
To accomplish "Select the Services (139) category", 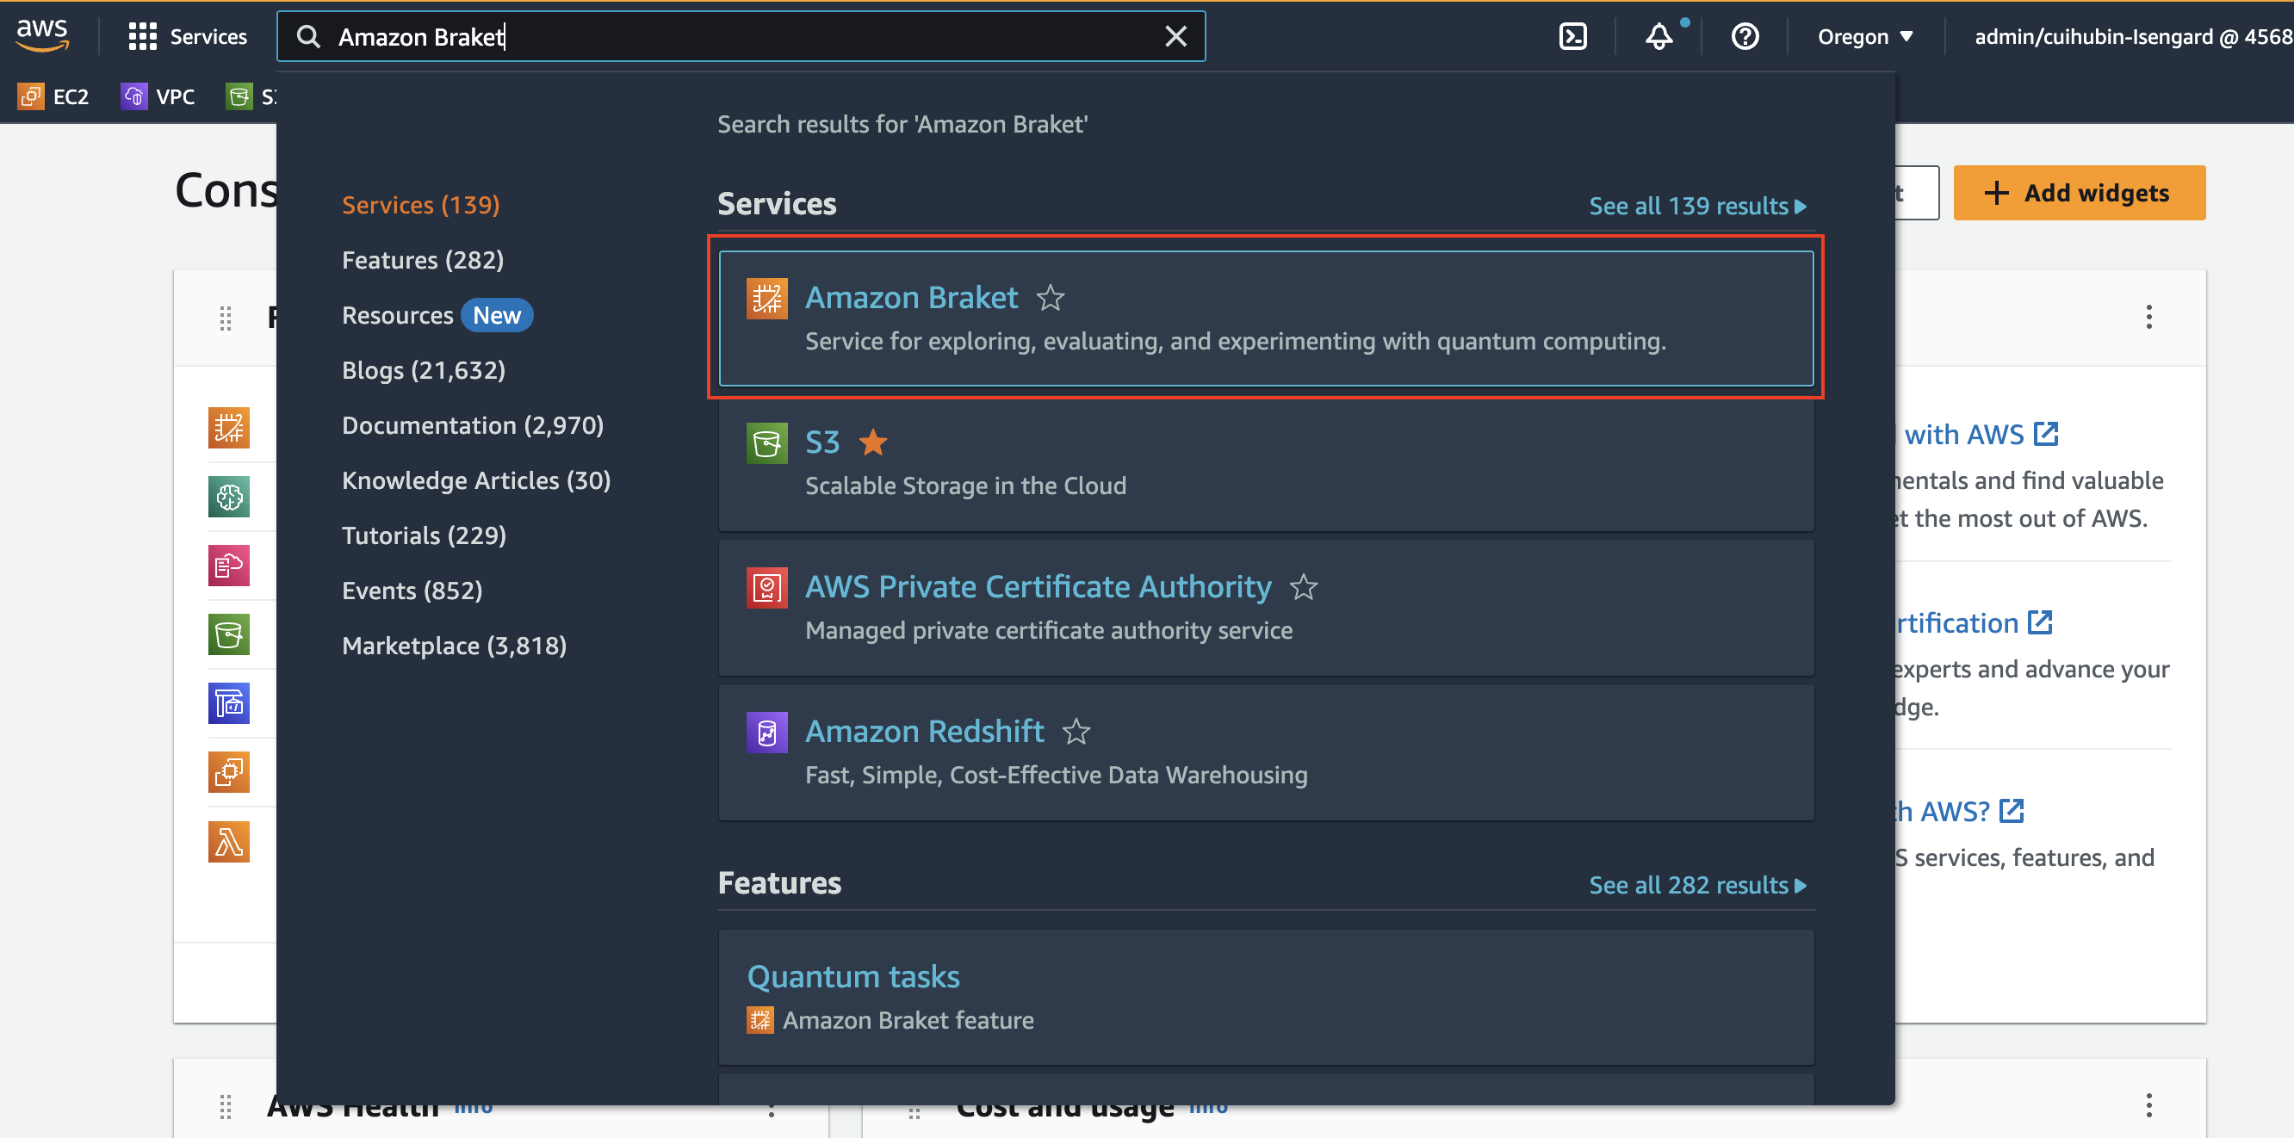I will coord(420,205).
